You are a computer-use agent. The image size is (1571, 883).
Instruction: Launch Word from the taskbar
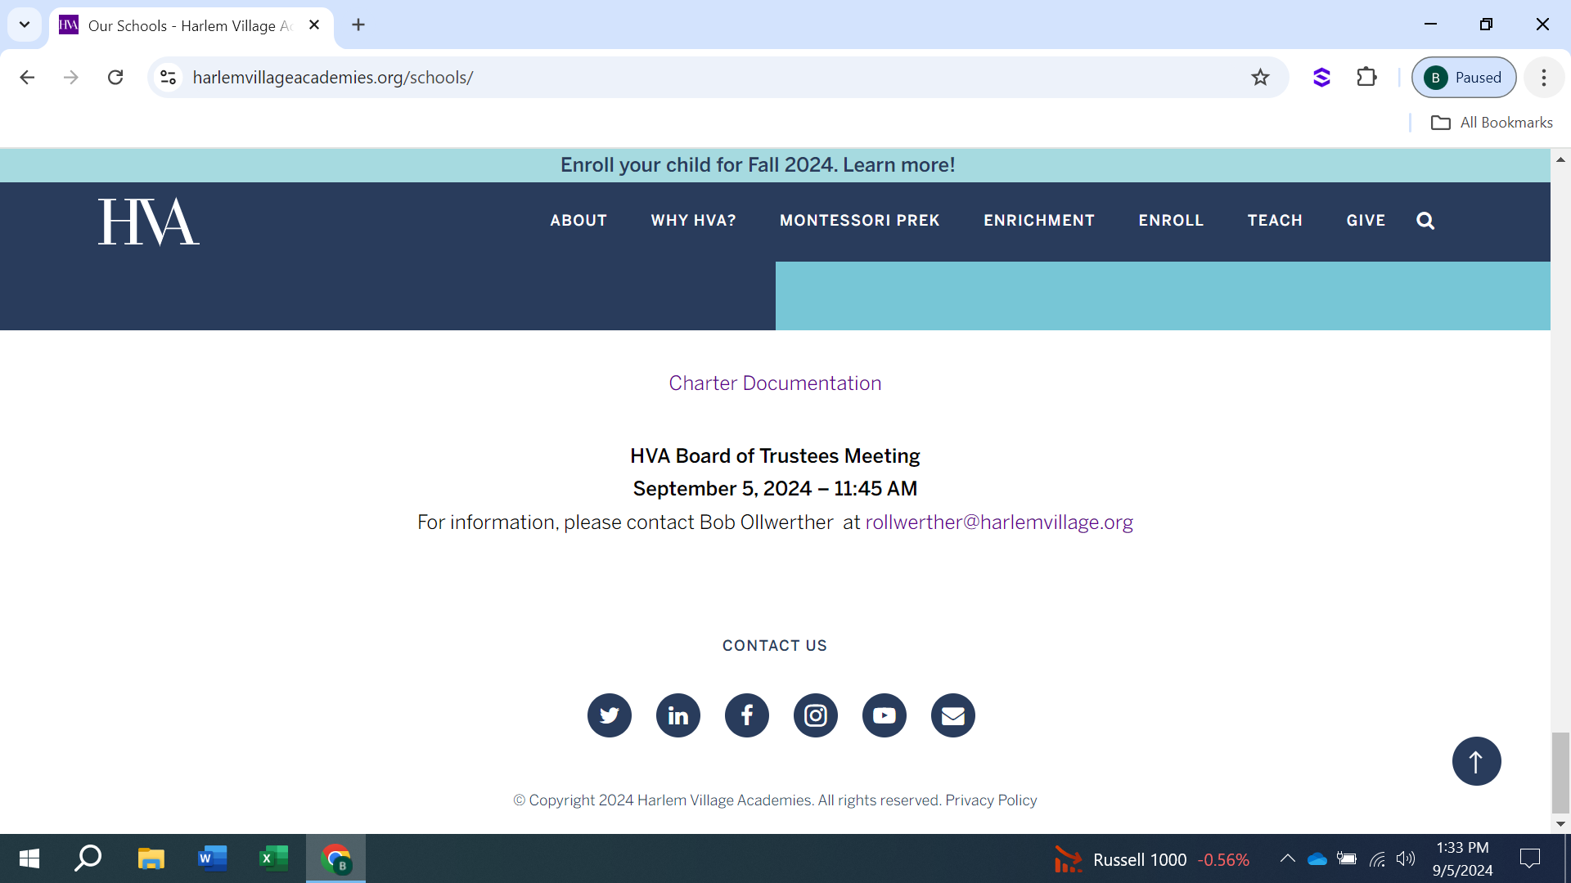pyautogui.click(x=212, y=858)
